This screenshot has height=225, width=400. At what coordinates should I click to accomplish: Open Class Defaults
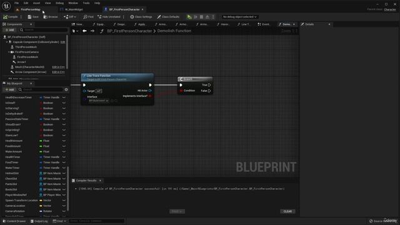point(168,17)
